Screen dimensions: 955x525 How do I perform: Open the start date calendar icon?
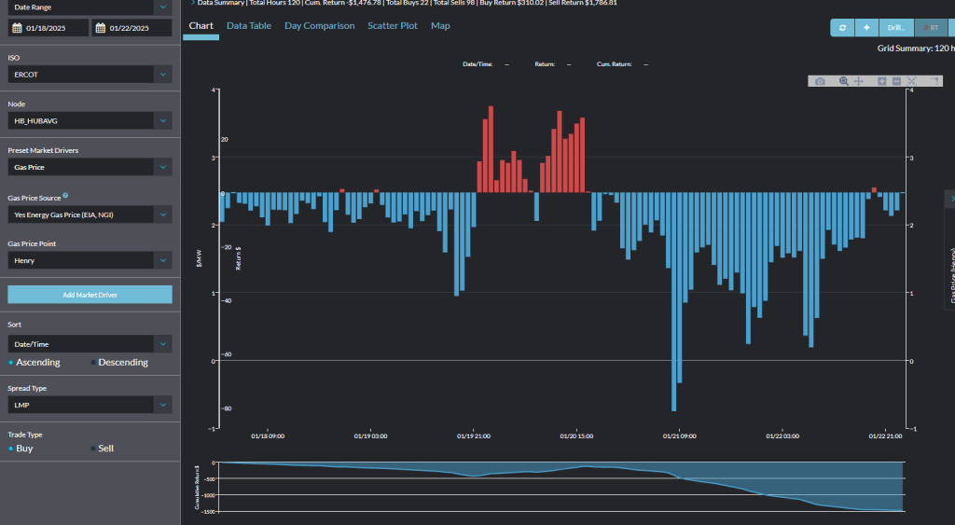click(x=16, y=28)
